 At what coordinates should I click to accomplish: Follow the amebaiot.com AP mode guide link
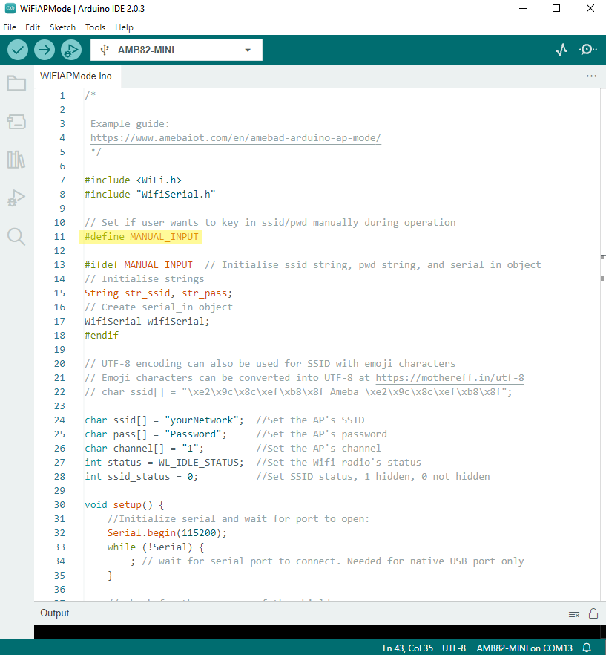(x=235, y=138)
